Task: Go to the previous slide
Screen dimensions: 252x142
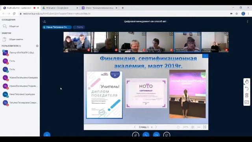Action: pos(135,127)
